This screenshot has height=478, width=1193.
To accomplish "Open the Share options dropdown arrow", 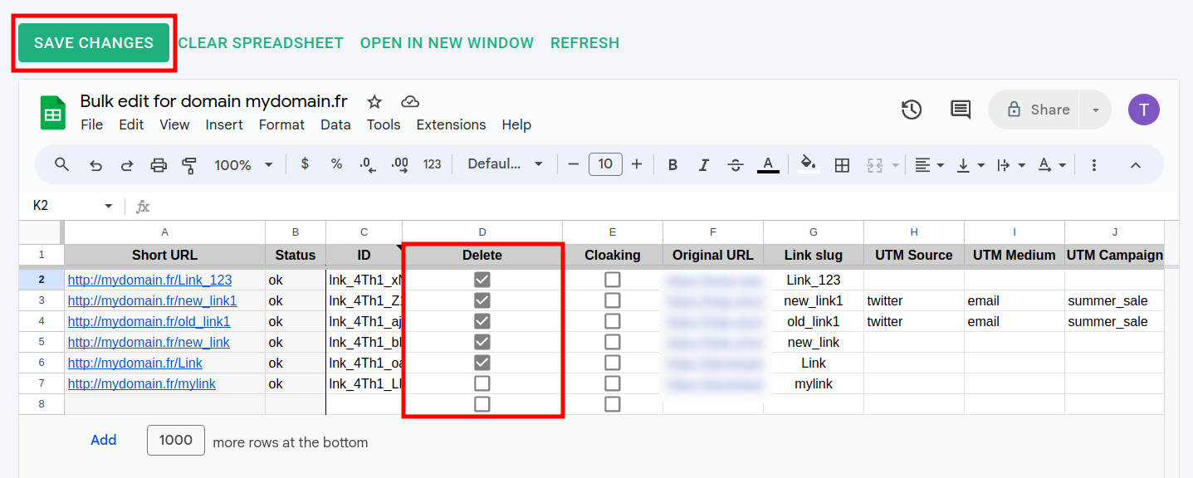I will tap(1095, 110).
